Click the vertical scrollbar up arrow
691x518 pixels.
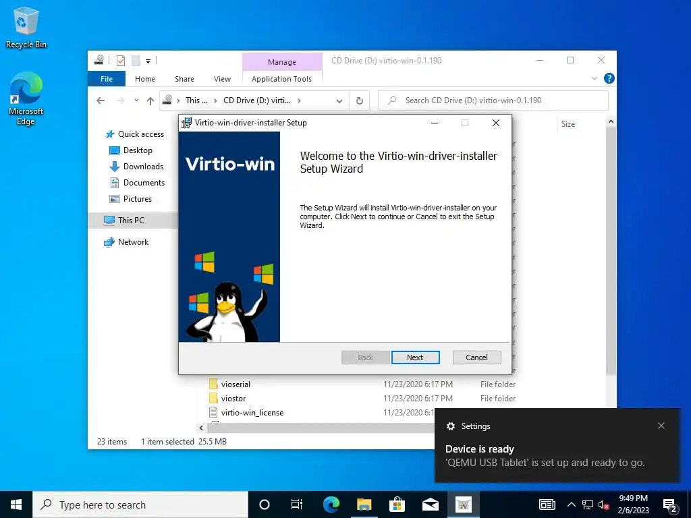[x=611, y=121]
